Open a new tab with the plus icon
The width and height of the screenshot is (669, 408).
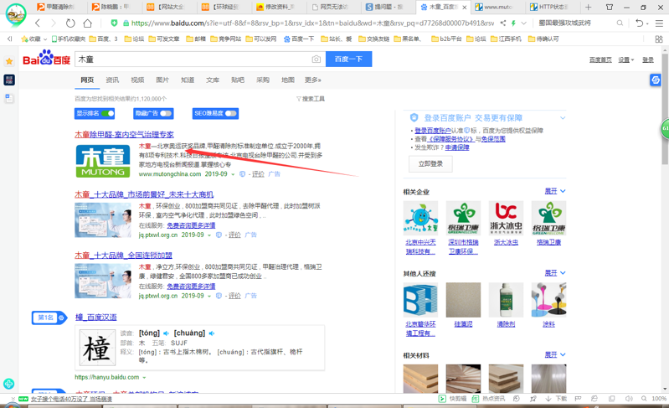pos(589,8)
